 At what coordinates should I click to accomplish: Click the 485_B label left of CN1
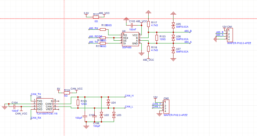coord(220,32)
